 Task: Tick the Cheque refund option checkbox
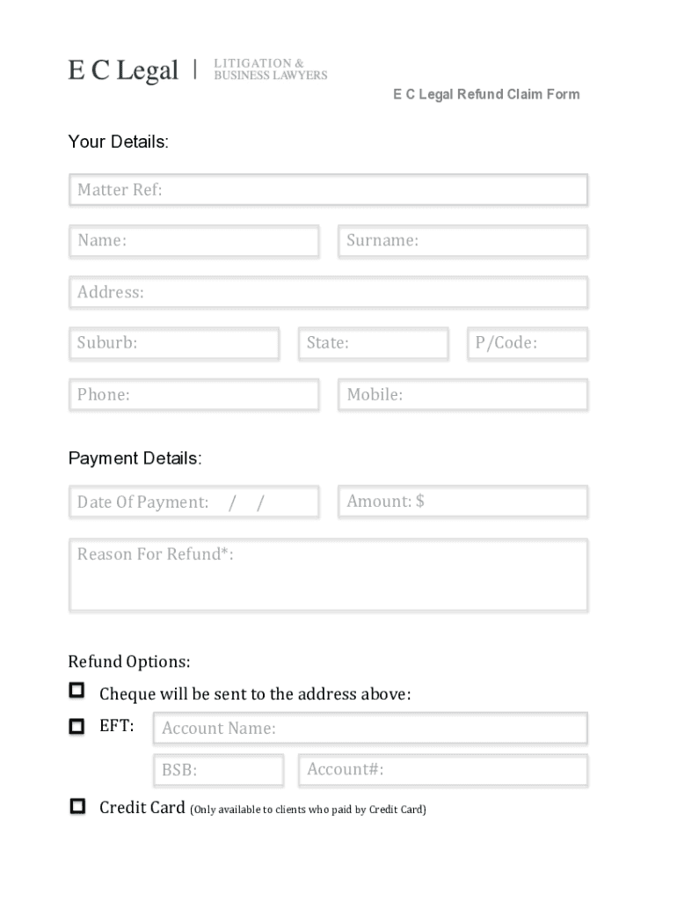pyautogui.click(x=77, y=691)
